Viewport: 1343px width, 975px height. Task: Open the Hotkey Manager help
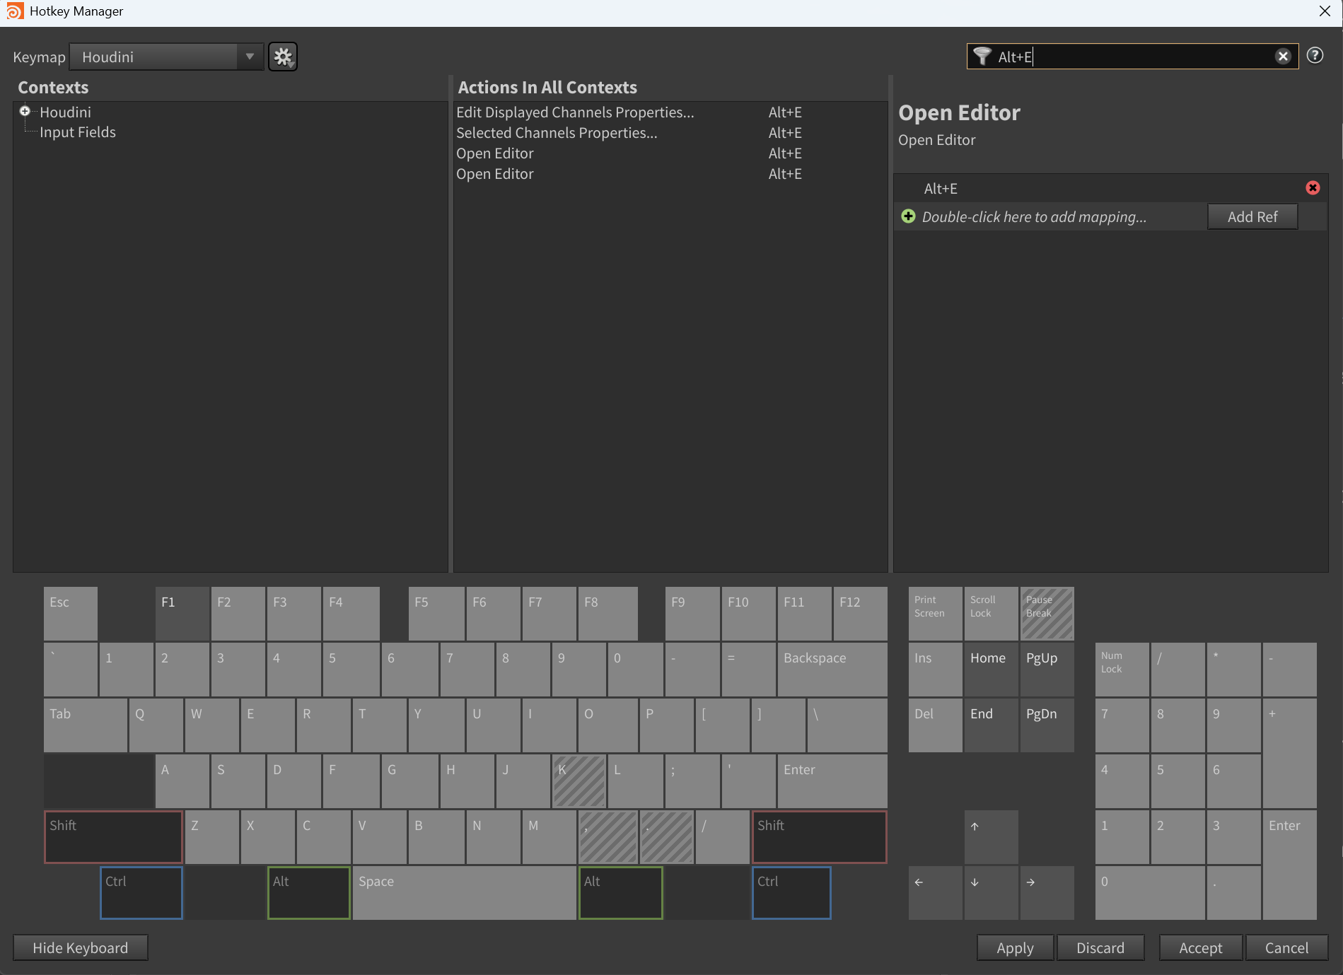(1315, 56)
